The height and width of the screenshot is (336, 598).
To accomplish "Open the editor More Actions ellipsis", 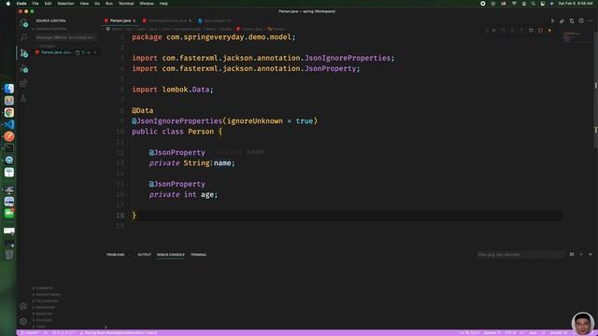I will [x=591, y=21].
